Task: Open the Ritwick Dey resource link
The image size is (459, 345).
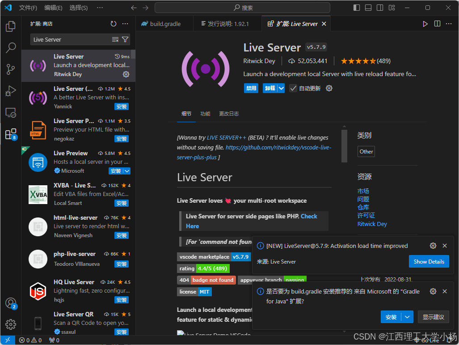Action: click(x=372, y=224)
